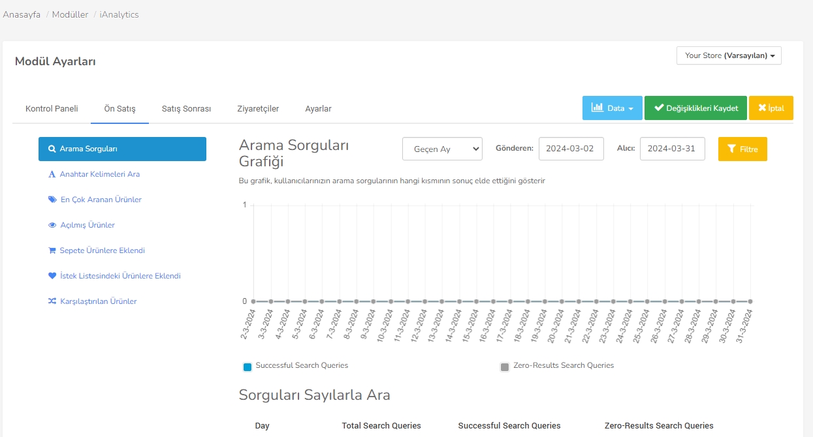813x437 pixels.
Task: Open the Ziyaretçiler tab
Action: tap(258, 109)
